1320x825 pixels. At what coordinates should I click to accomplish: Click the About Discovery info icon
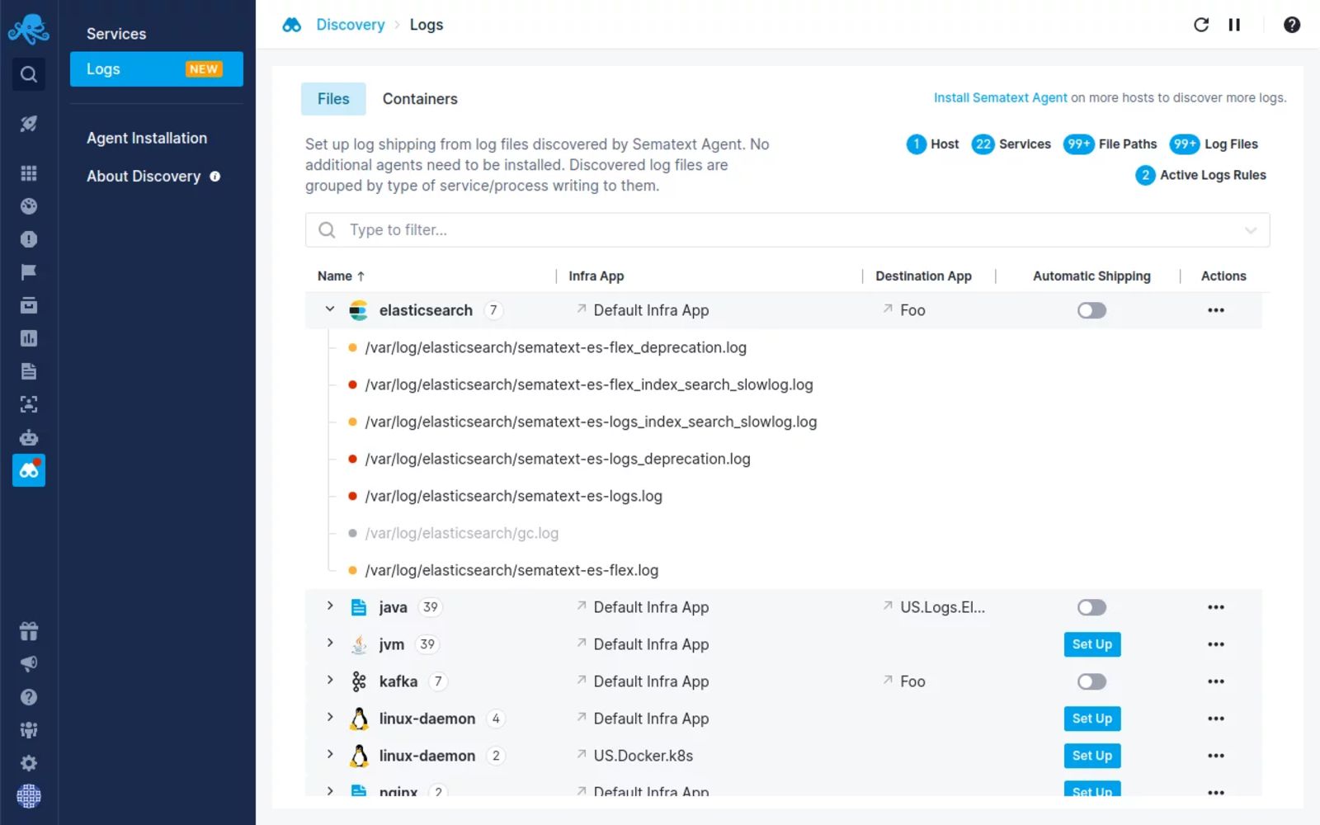pyautogui.click(x=215, y=177)
